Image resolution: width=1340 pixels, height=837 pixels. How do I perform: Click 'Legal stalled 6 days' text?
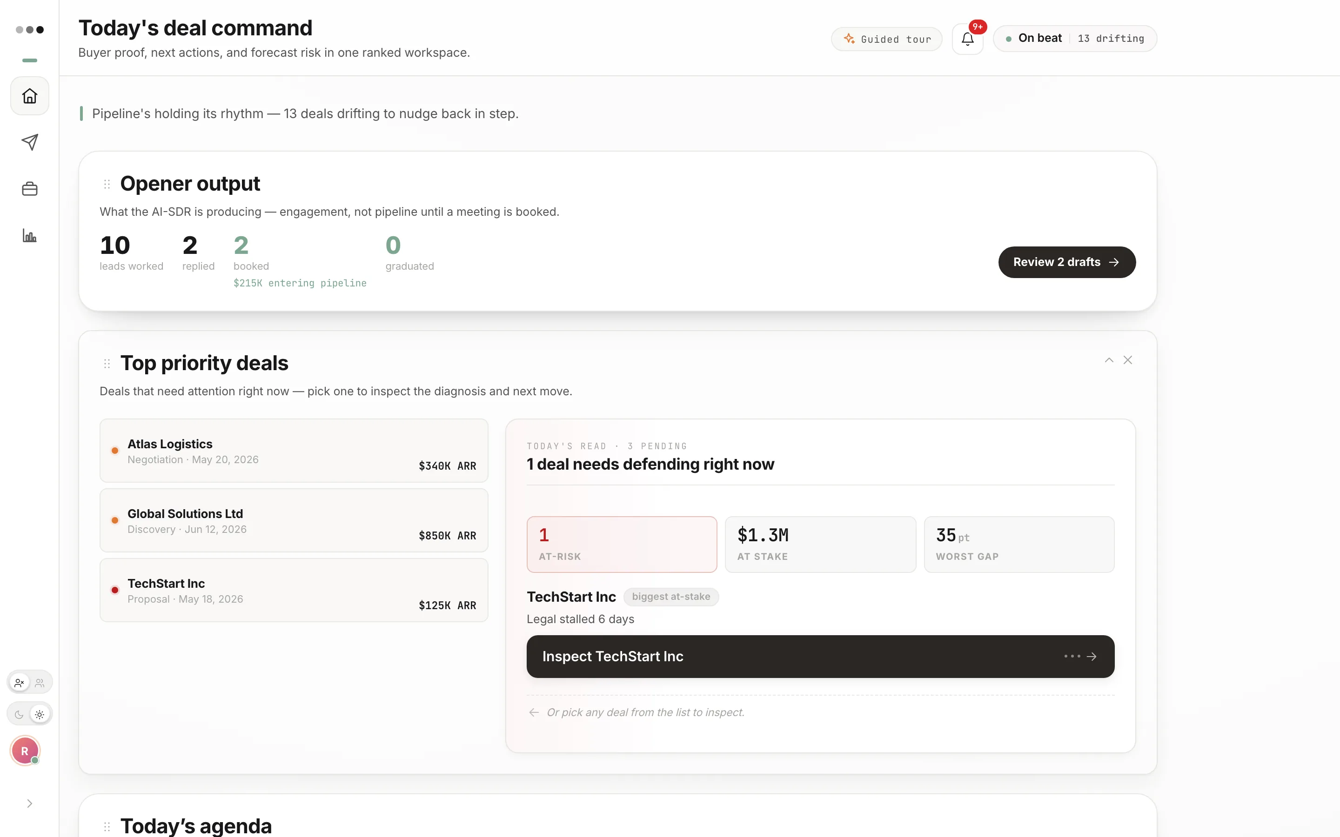point(580,619)
